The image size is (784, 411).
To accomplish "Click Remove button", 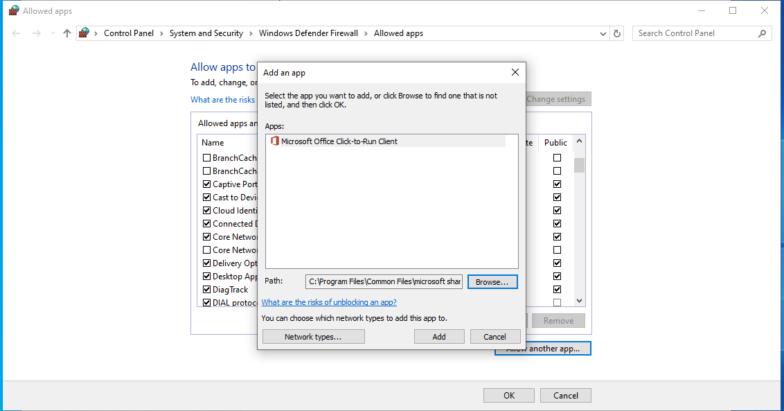I will click(558, 321).
